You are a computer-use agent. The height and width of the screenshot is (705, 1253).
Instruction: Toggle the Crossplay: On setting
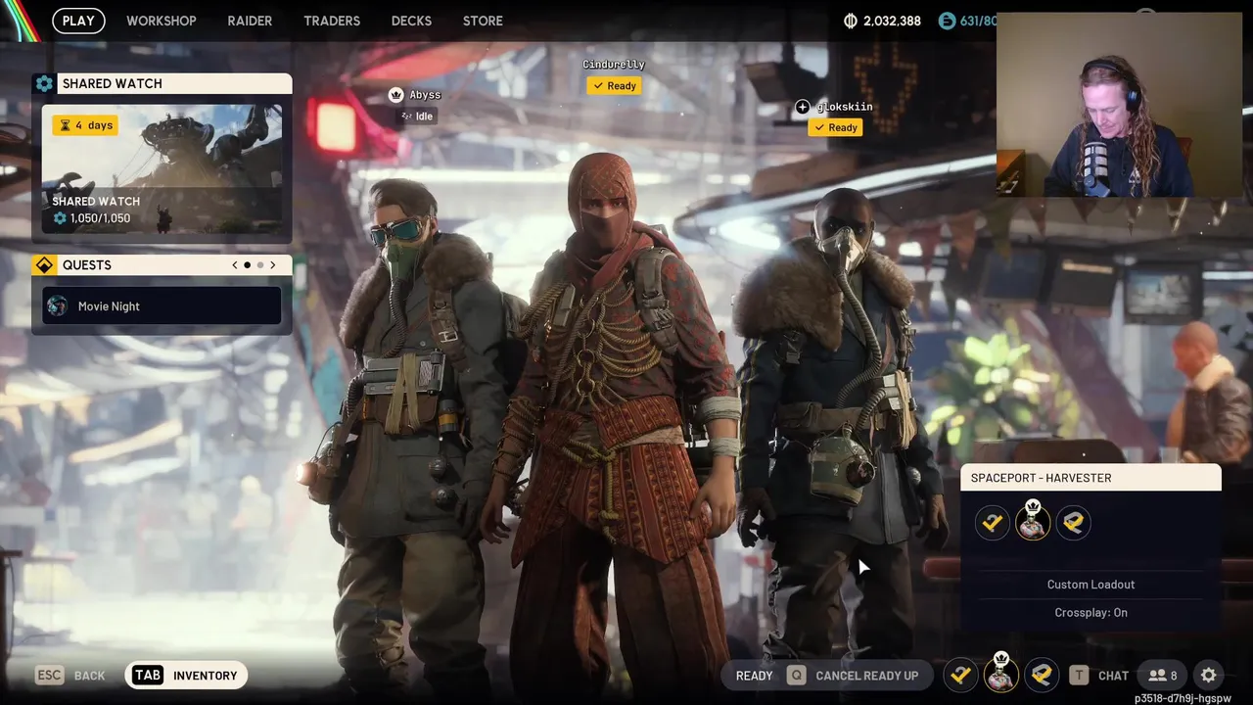(1091, 613)
